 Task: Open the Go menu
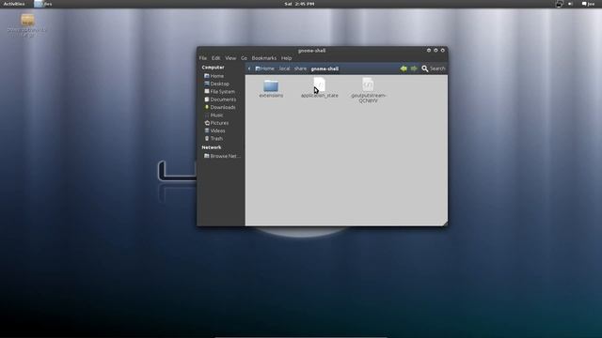(244, 58)
